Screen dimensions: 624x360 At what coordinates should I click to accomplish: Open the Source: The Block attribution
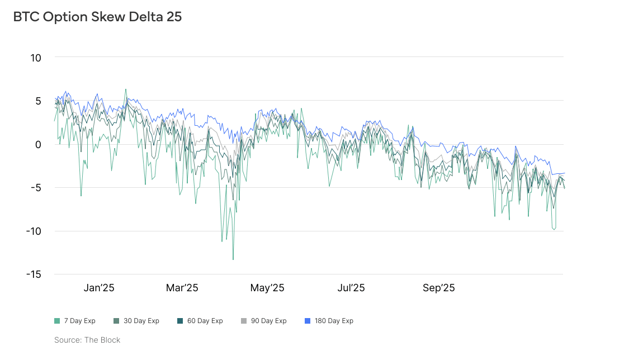tap(87, 340)
